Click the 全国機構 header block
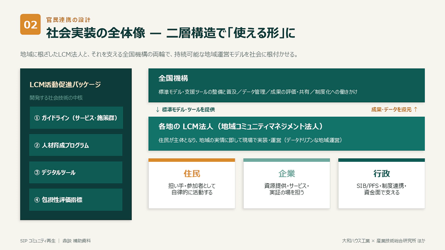Viewport: 445px width, 250px height. 286,85
